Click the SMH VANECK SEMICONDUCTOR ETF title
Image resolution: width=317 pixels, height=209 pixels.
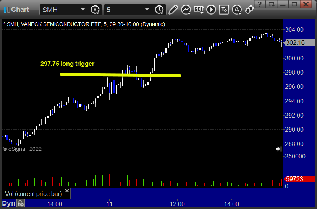(84, 24)
